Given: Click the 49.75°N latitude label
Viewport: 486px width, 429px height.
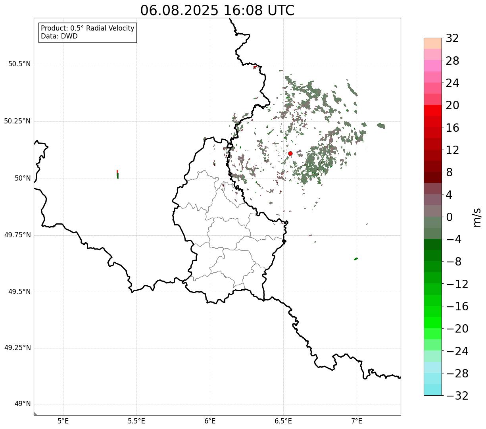Looking at the screenshot, I should pyautogui.click(x=17, y=235).
